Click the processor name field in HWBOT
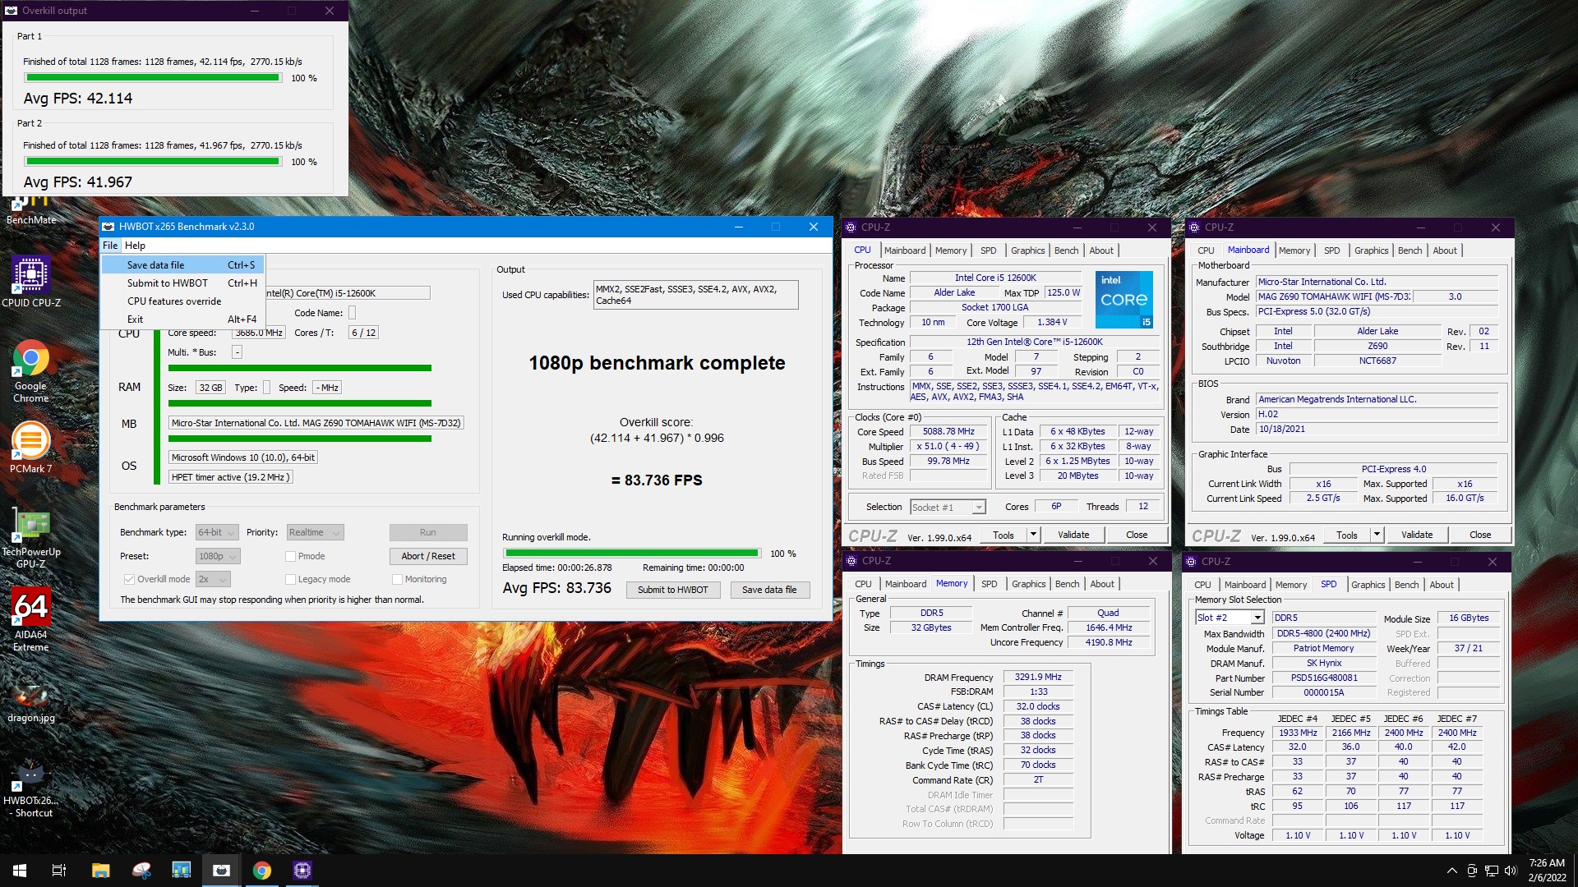 pyautogui.click(x=346, y=293)
